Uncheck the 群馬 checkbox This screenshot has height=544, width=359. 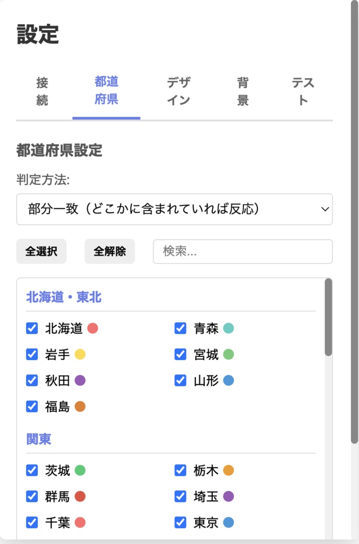coord(32,496)
